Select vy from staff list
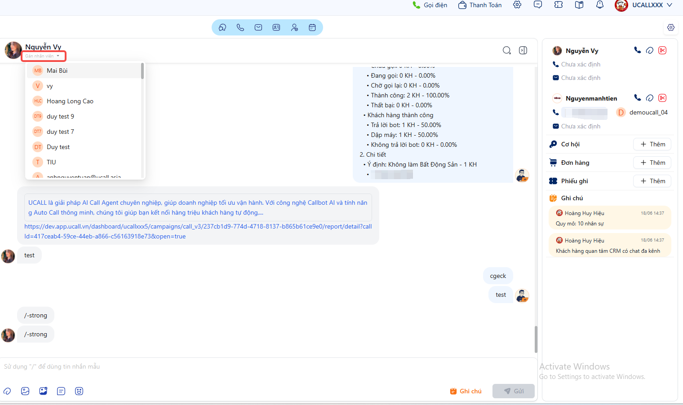The image size is (683, 405). pos(84,86)
